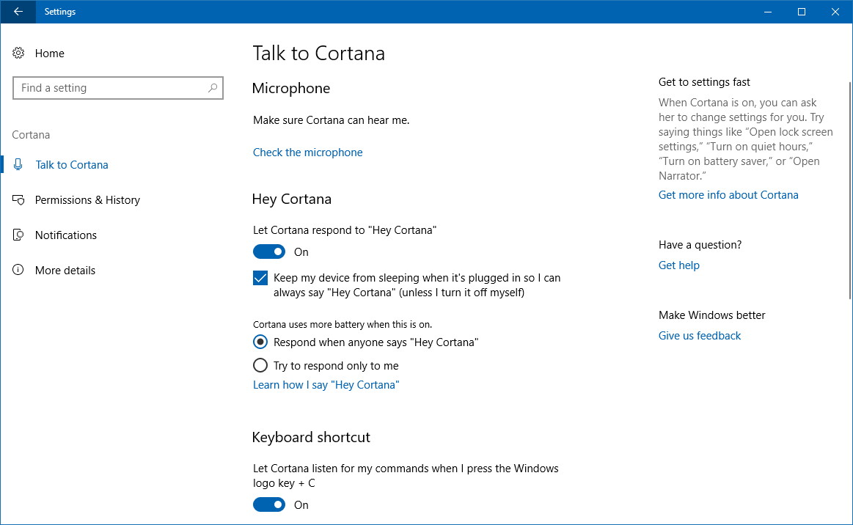This screenshot has width=853, height=525.
Task: Select Try to respond only to me
Action: tap(260, 365)
